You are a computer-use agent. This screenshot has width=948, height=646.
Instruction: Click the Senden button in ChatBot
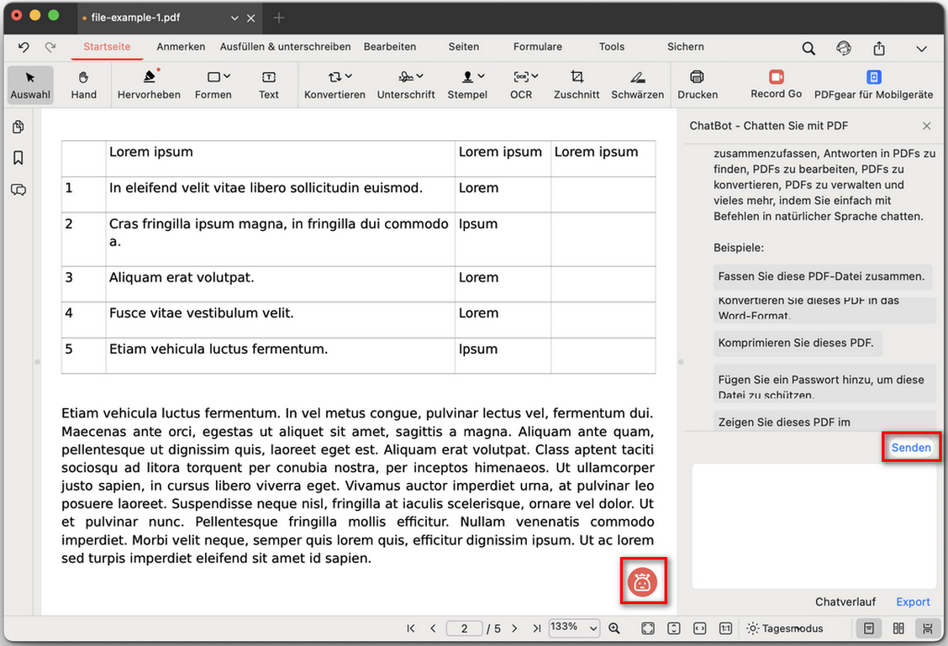[x=911, y=448]
